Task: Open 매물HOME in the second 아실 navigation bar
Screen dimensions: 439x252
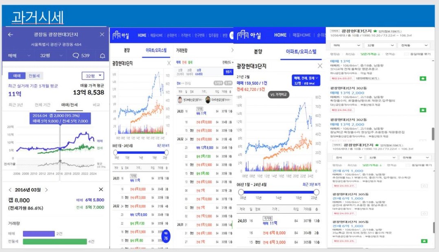Action: [x=301, y=35]
